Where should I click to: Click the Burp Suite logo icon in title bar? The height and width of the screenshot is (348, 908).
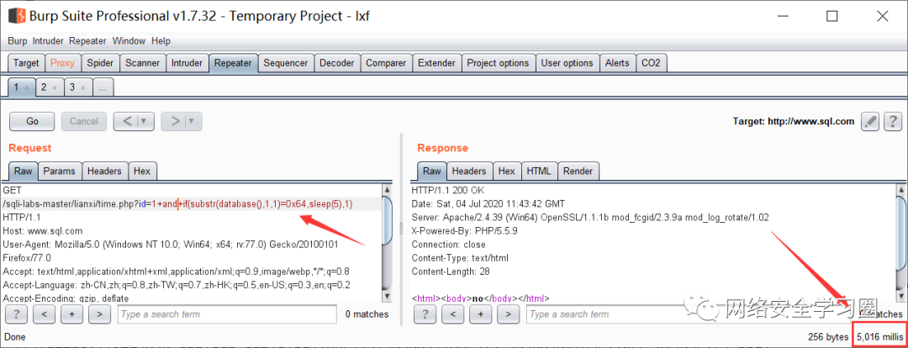pos(17,16)
